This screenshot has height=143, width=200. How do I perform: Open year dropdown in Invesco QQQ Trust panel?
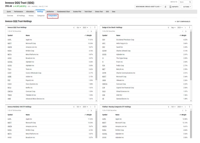[x=85, y=28]
